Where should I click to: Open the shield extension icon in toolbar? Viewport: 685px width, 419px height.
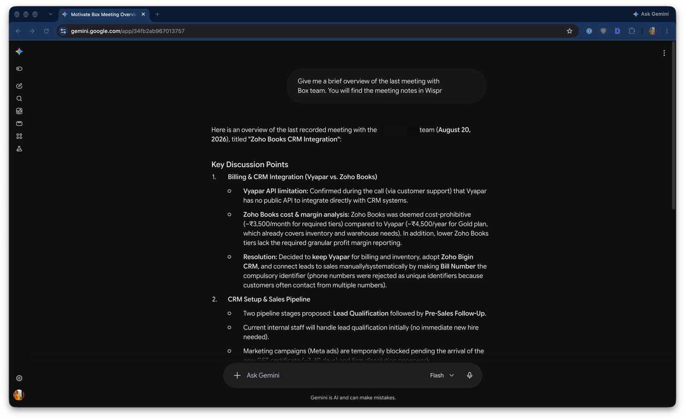click(603, 31)
